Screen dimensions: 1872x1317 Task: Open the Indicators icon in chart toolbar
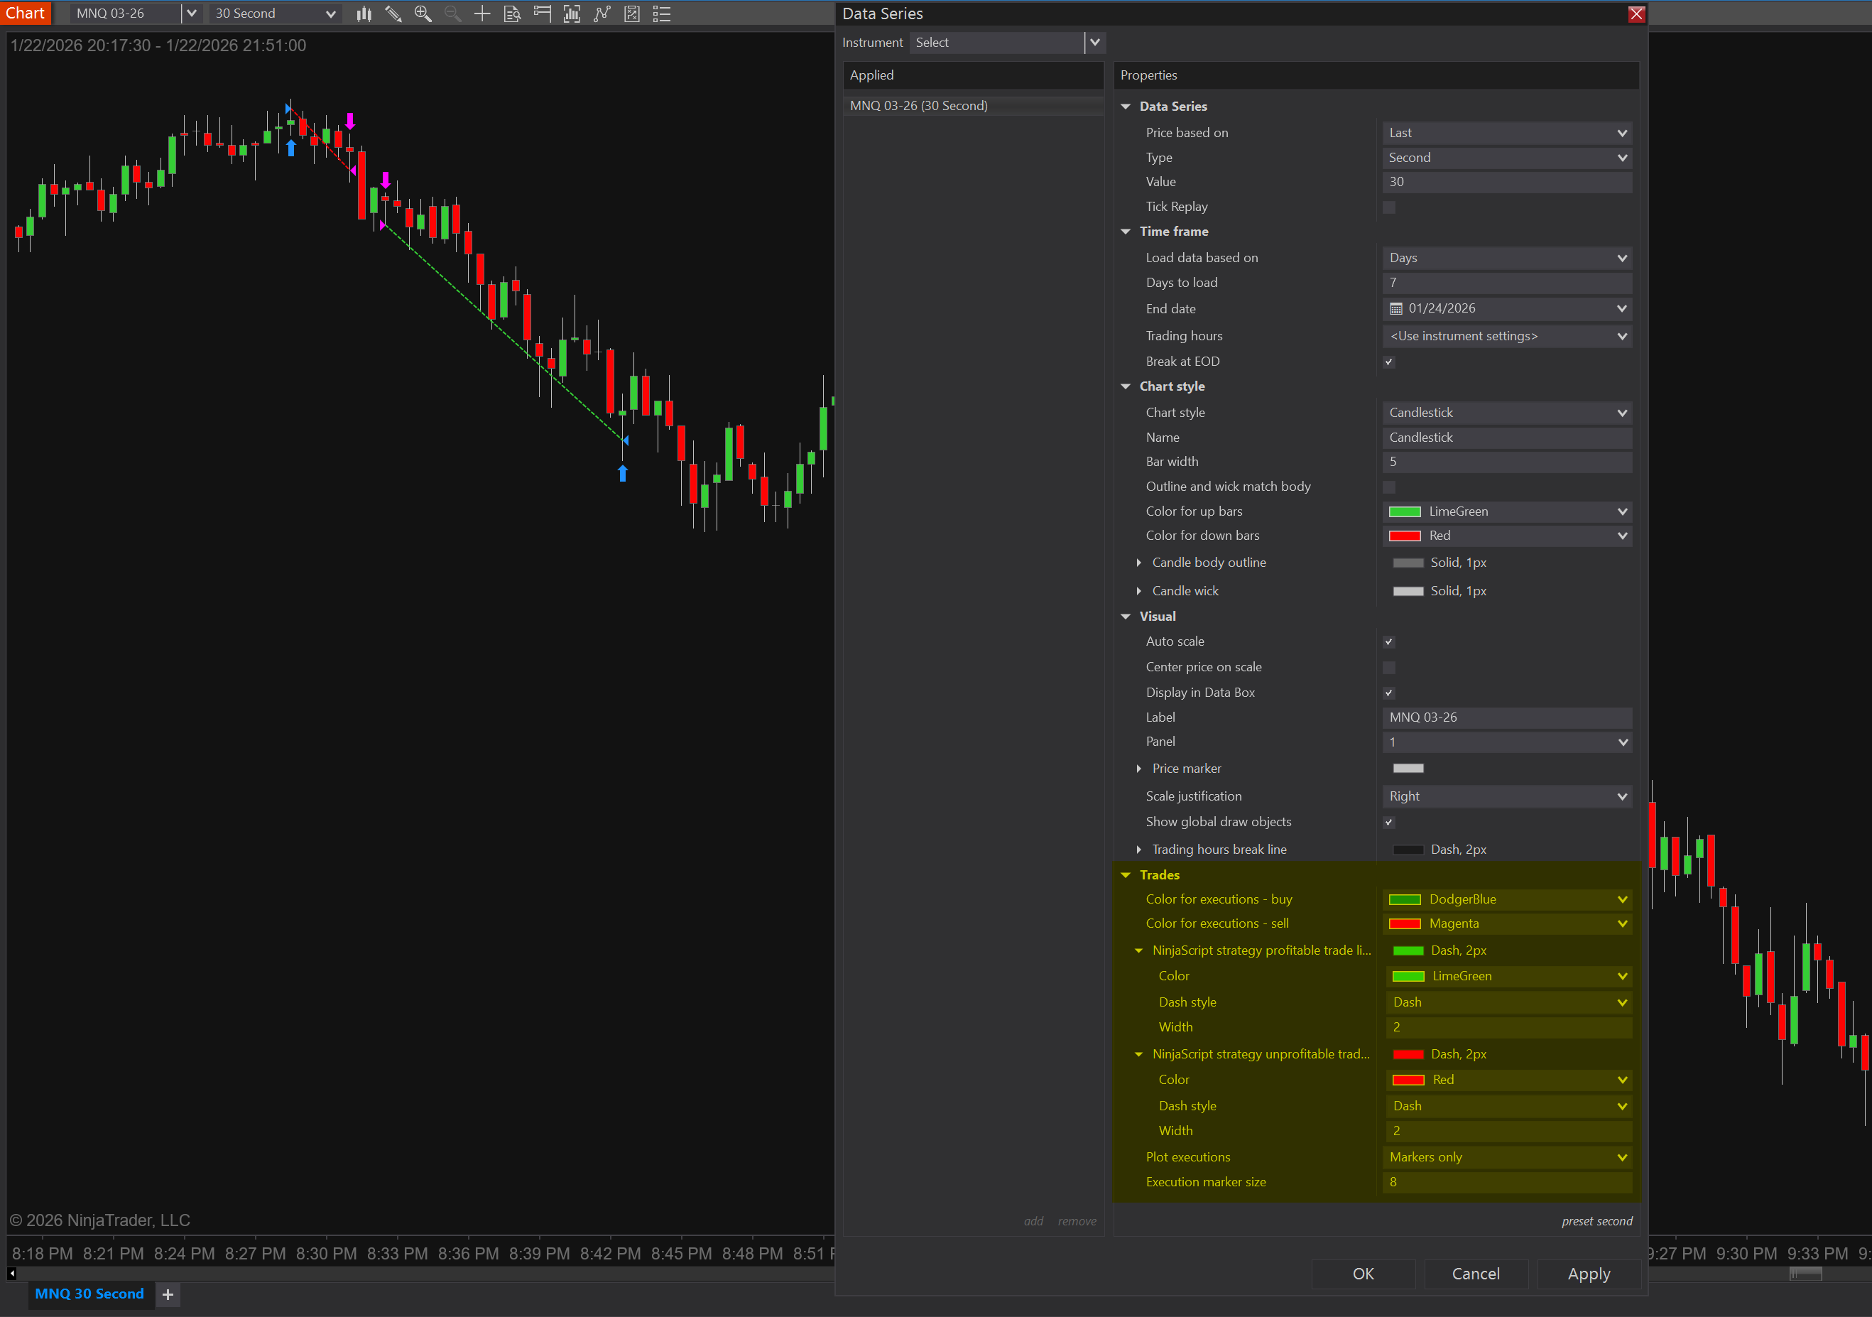coord(572,14)
